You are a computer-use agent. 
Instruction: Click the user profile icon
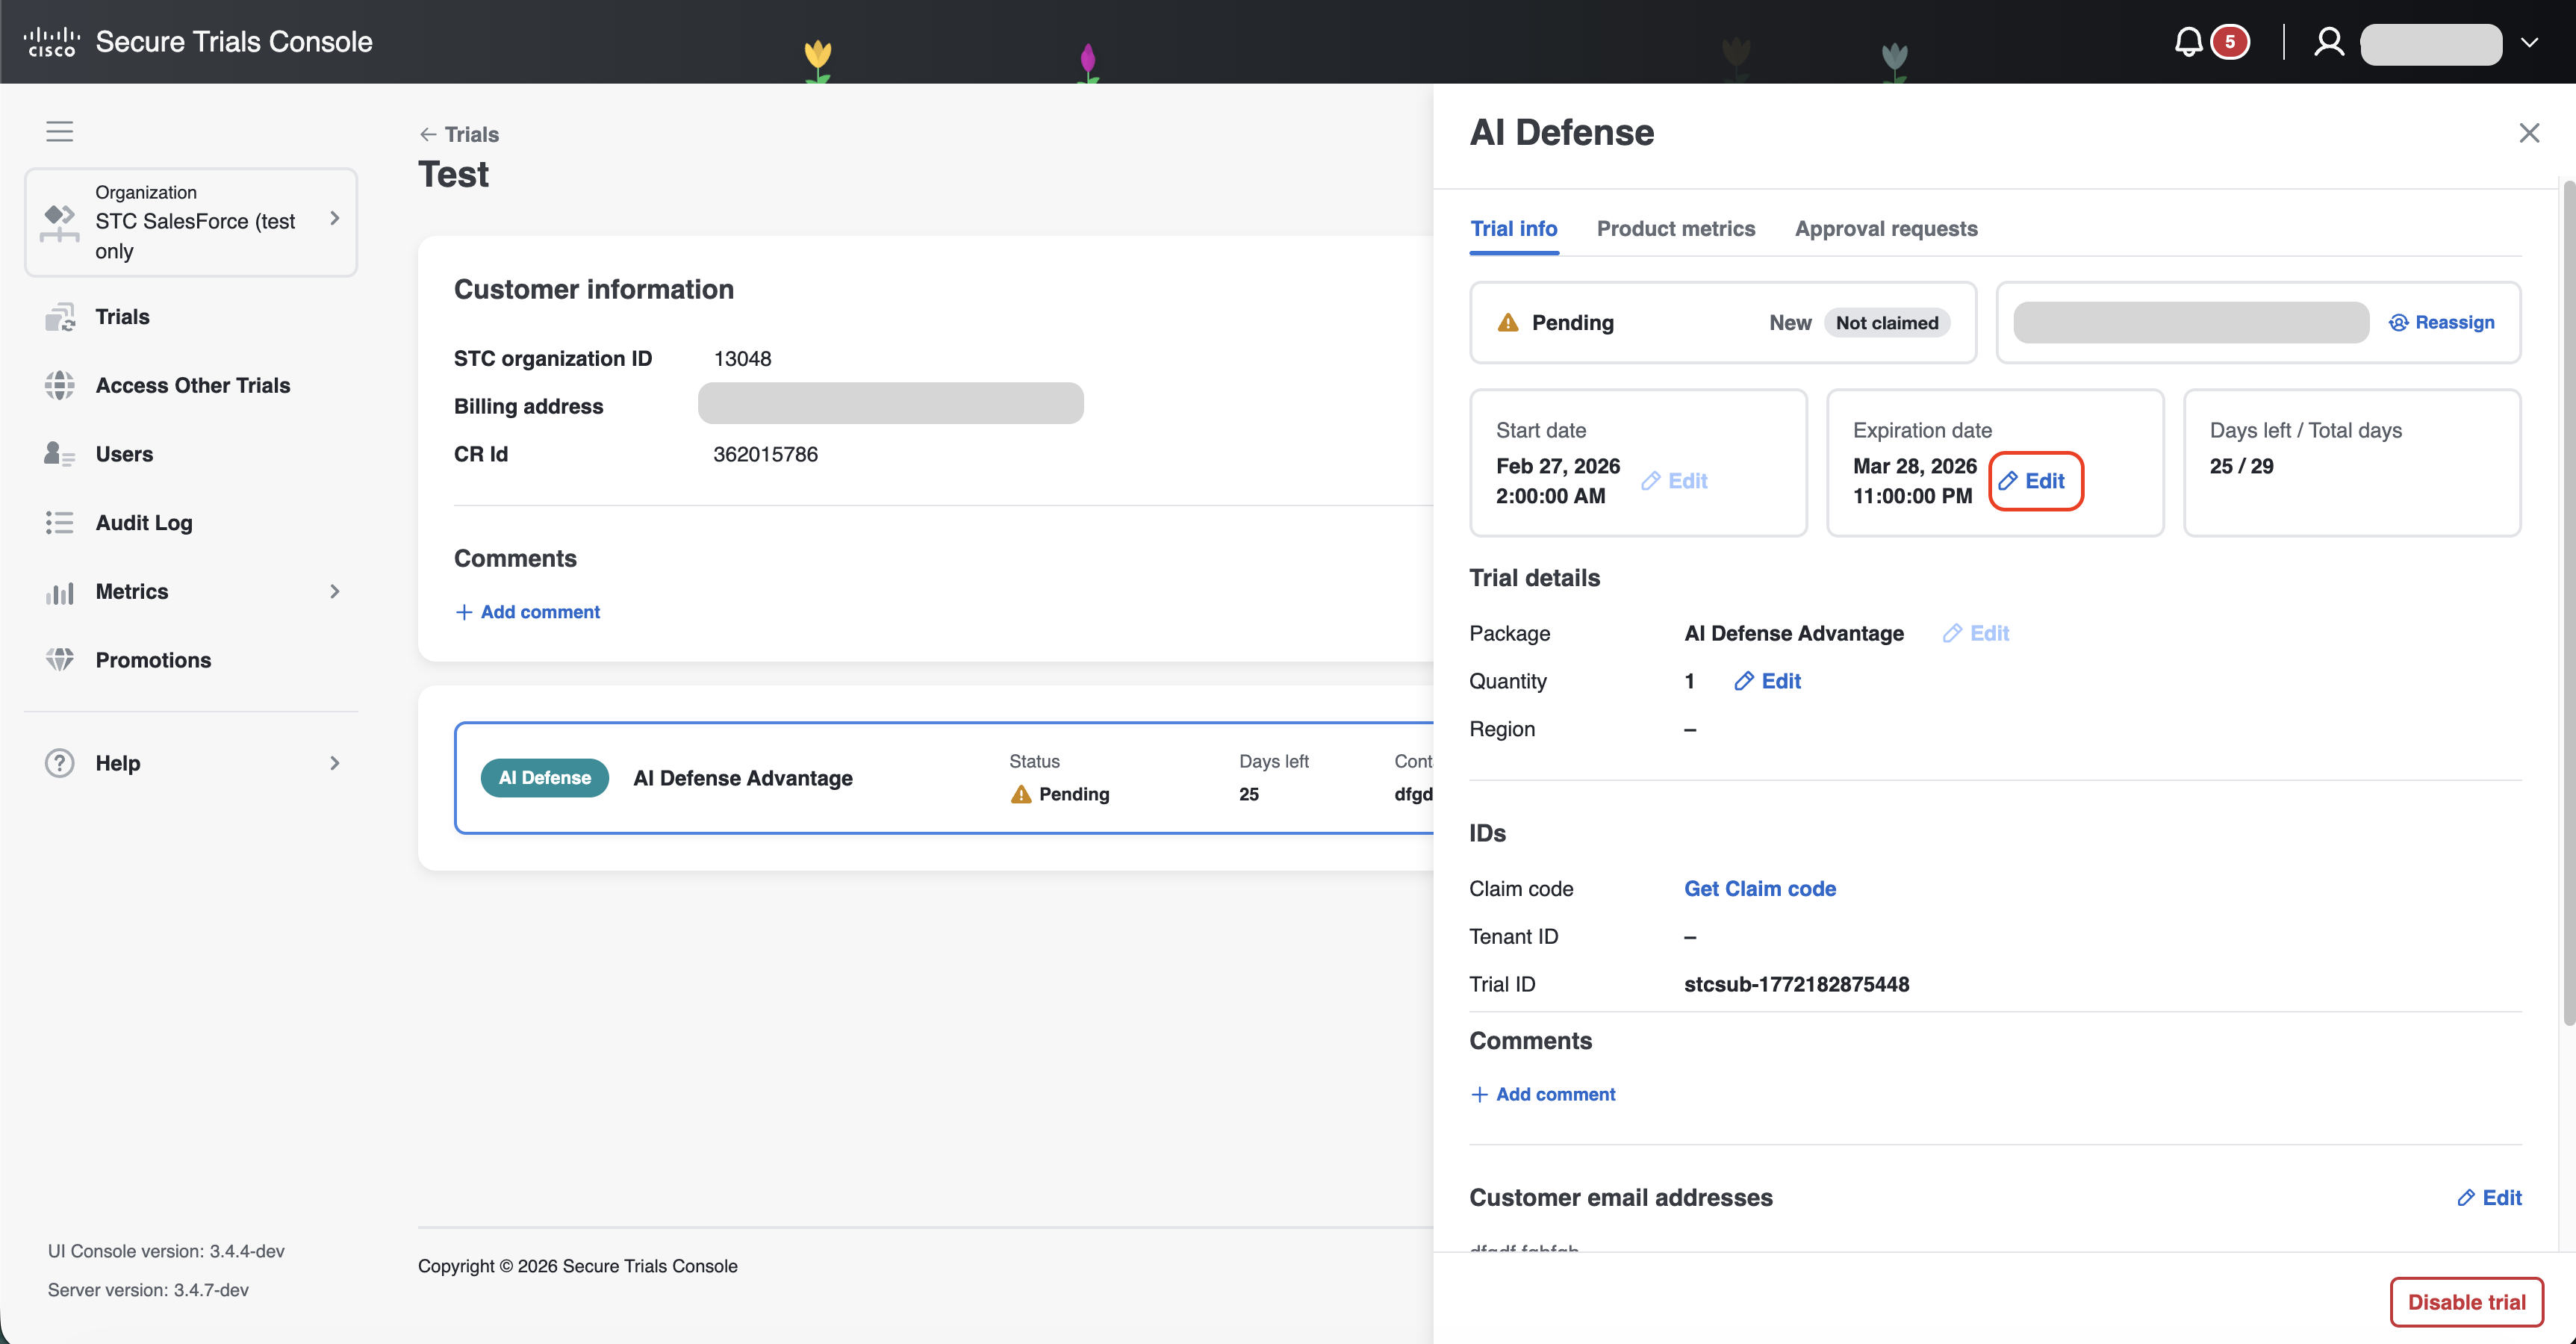click(x=2329, y=42)
